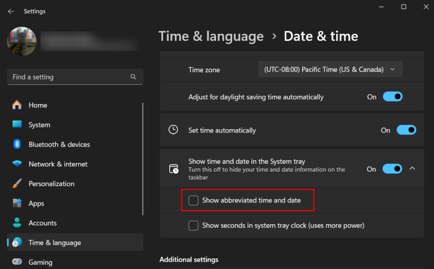Collapse the System tray time section

tap(412, 168)
